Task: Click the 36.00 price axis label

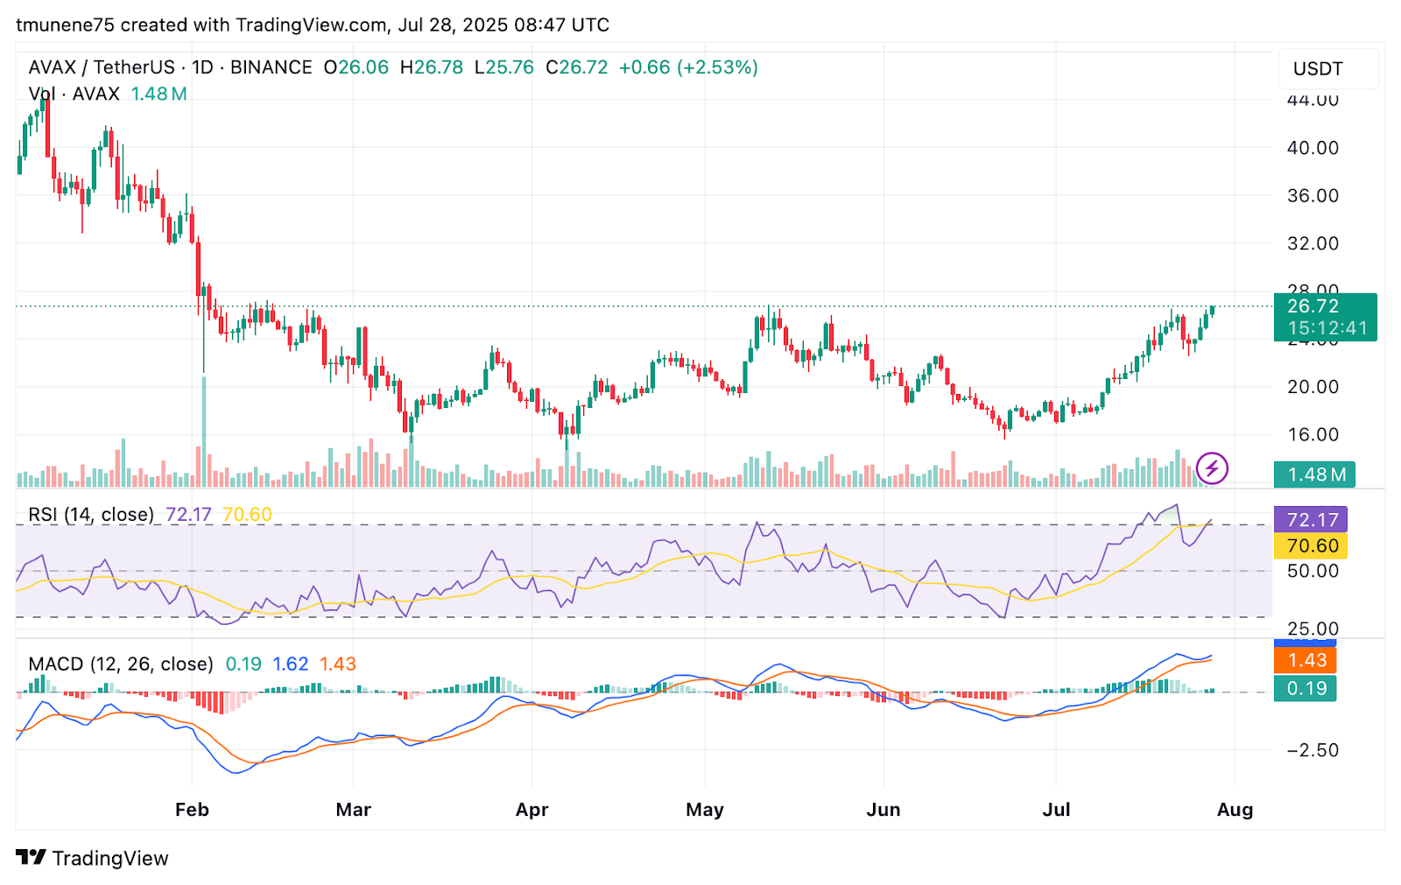Action: click(x=1313, y=196)
